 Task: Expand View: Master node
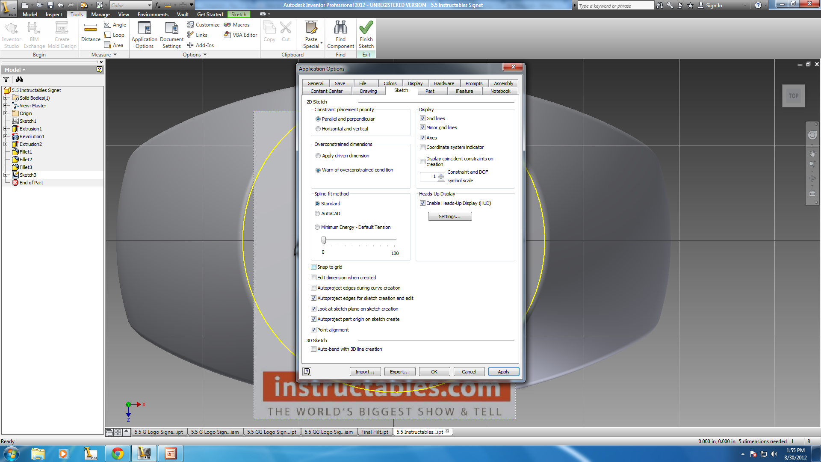pos(6,106)
